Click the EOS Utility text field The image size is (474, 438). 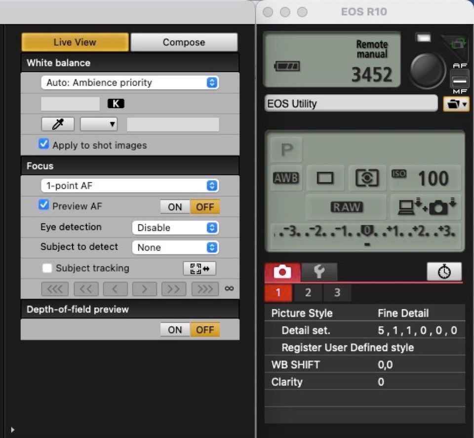click(x=351, y=104)
